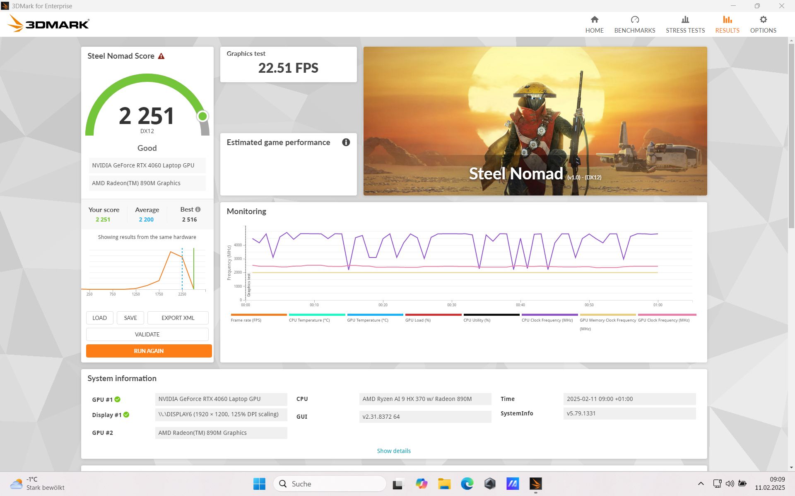Click the Export XML button
Viewport: 795px width, 496px height.
pos(178,318)
